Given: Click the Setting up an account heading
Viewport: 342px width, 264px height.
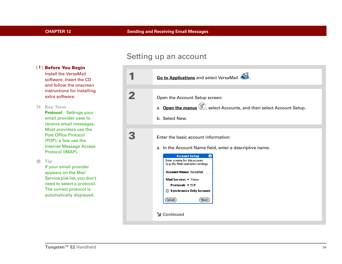Looking at the screenshot, I should coord(167,56).
